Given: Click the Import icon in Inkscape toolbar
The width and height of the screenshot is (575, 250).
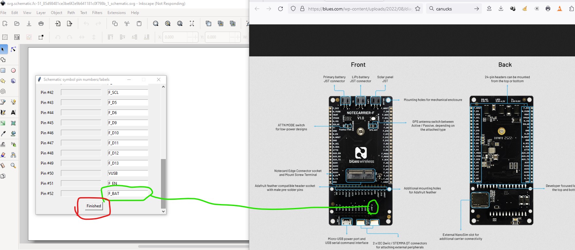Looking at the screenshot, I should [58, 23].
